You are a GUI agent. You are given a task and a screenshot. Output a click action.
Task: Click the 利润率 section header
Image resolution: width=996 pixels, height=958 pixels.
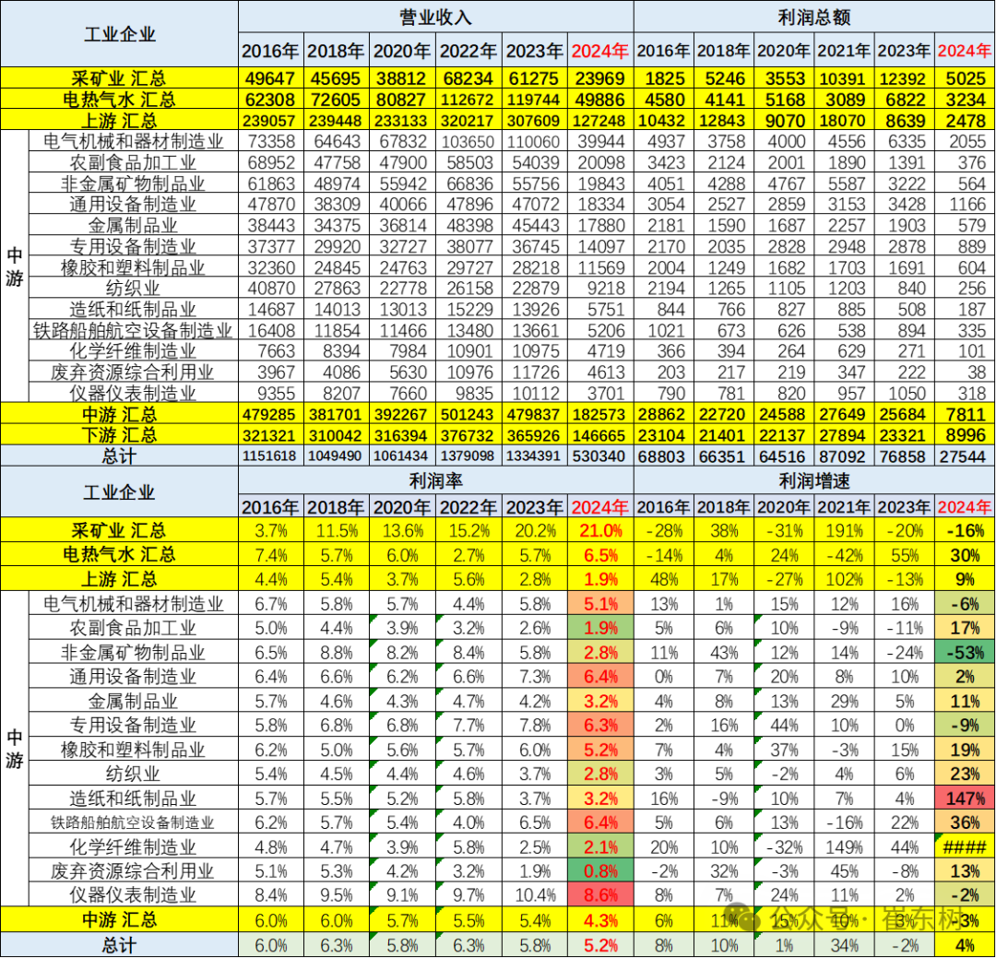[435, 480]
